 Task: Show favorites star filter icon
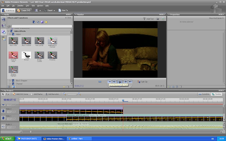click(x=46, y=22)
